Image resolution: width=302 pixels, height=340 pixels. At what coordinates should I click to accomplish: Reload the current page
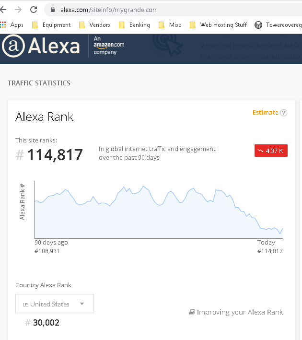click(x=34, y=10)
